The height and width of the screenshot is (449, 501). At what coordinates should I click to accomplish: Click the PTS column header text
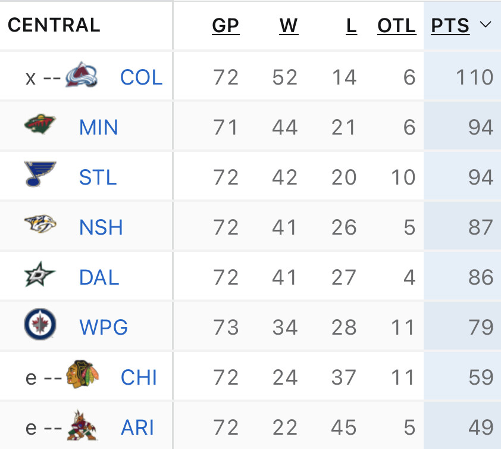[450, 26]
